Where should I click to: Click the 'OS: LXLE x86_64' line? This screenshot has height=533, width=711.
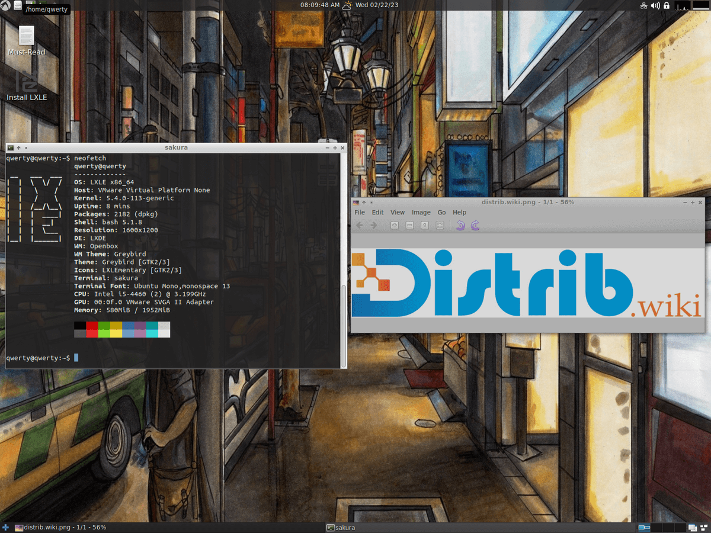pos(104,182)
